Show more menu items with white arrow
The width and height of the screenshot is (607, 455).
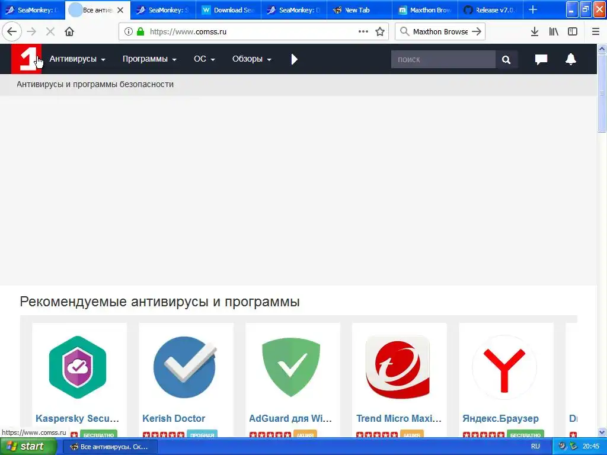click(x=294, y=59)
